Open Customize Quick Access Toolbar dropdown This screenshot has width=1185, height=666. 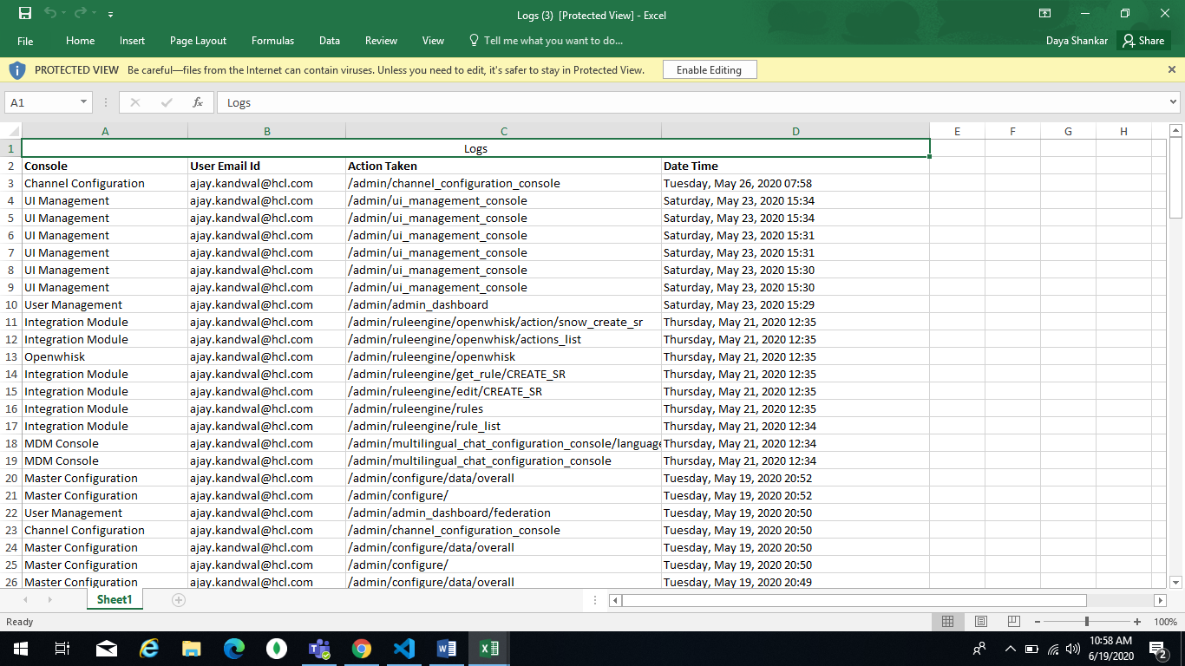pyautogui.click(x=110, y=15)
